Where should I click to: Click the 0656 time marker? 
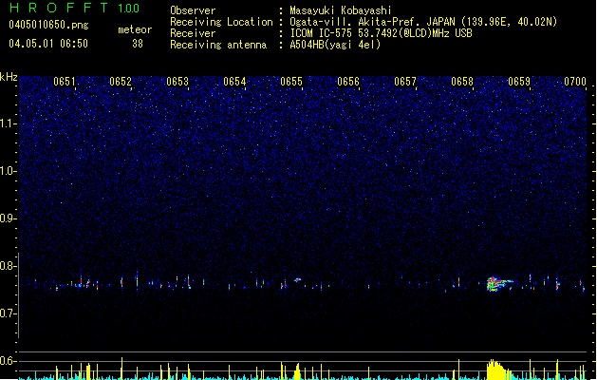(x=348, y=82)
